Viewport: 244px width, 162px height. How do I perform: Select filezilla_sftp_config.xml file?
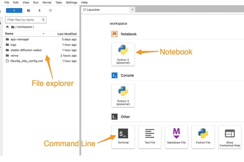(x=27, y=61)
